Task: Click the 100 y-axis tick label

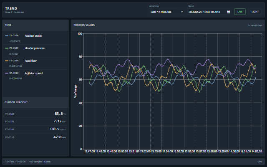Action: tap(80, 33)
